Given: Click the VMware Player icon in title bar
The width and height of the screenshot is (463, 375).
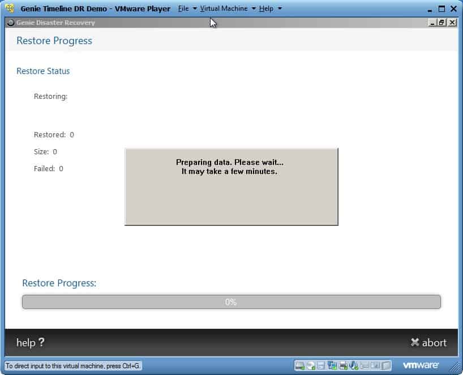Looking at the screenshot, I should tap(10, 8).
